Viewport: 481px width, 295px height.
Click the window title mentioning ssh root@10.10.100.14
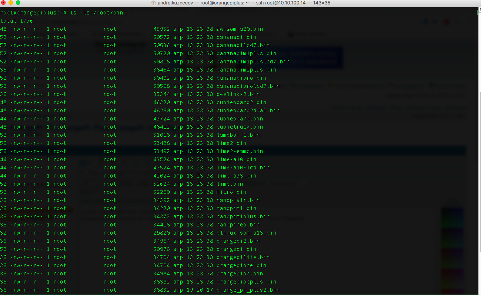point(244,3)
